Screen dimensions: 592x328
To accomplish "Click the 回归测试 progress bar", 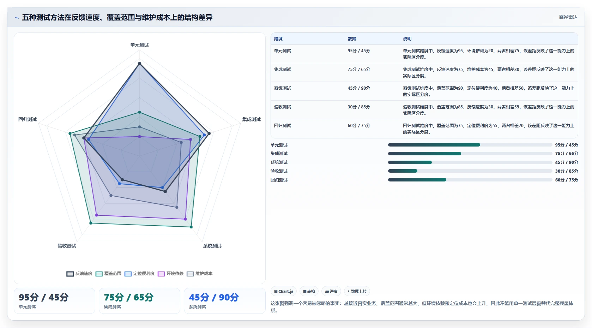I will 470,180.
